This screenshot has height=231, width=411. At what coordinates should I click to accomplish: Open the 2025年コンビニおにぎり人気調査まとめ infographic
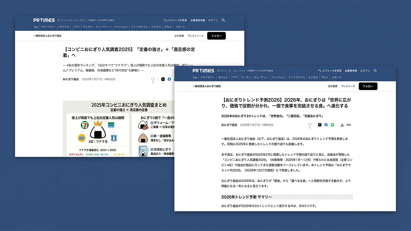pos(119,129)
